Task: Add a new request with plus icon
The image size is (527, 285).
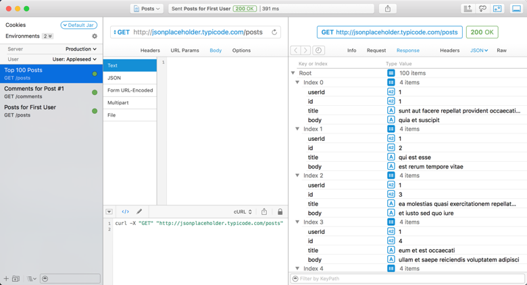Action: [6, 279]
